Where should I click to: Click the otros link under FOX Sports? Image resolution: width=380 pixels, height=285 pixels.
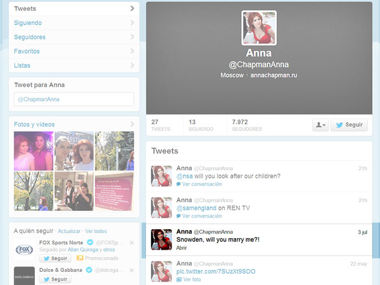pyautogui.click(x=109, y=250)
